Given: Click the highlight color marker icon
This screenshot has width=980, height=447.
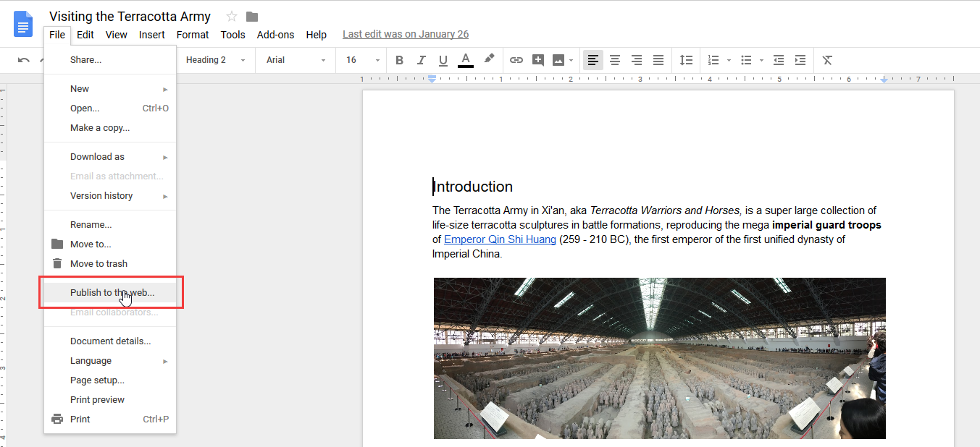Looking at the screenshot, I should [489, 59].
